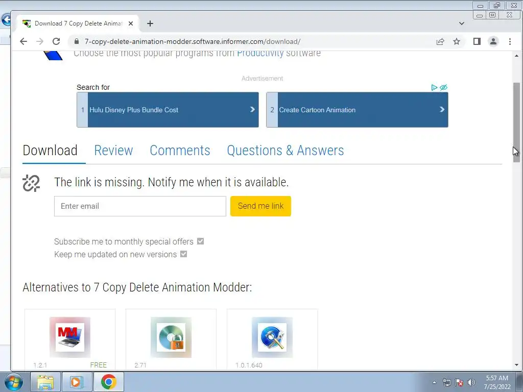Viewport: 523px width, 392px height.
Task: Open the Chrome profile avatar
Action: click(x=493, y=41)
